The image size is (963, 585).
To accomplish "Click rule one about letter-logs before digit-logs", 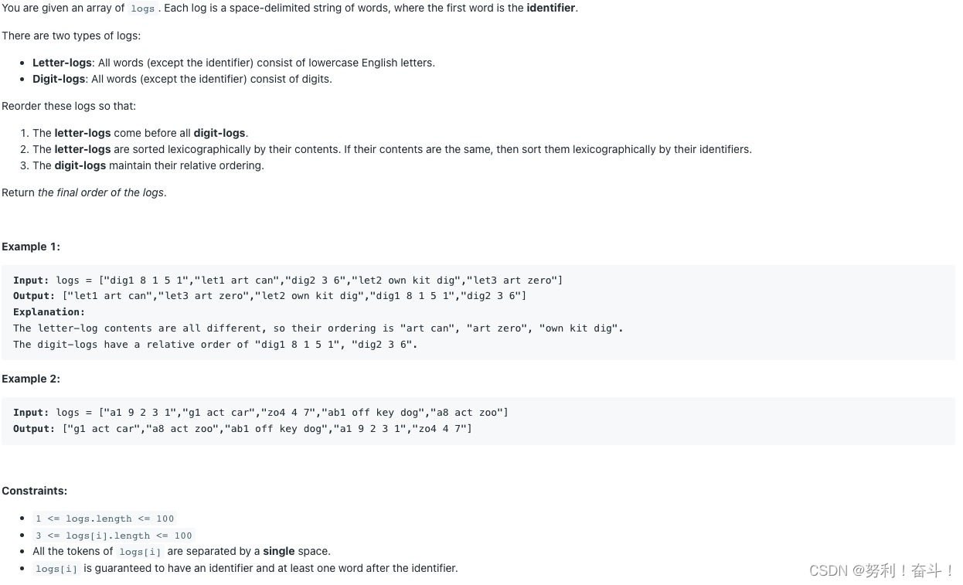I will tap(140, 133).
